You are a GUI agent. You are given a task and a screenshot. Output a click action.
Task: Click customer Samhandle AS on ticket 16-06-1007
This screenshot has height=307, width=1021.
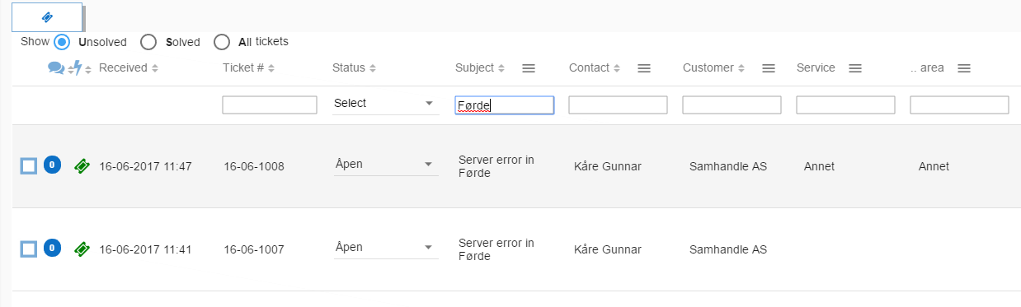click(x=728, y=249)
